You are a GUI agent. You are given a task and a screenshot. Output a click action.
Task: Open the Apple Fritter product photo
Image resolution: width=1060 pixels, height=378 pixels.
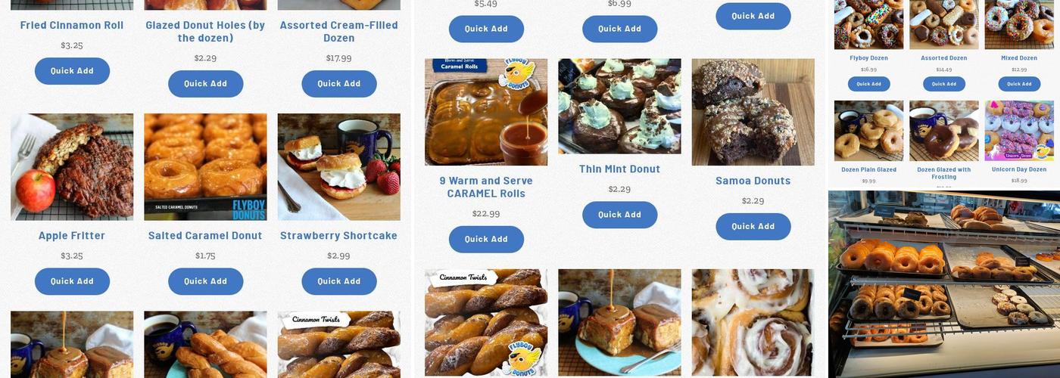click(x=72, y=167)
